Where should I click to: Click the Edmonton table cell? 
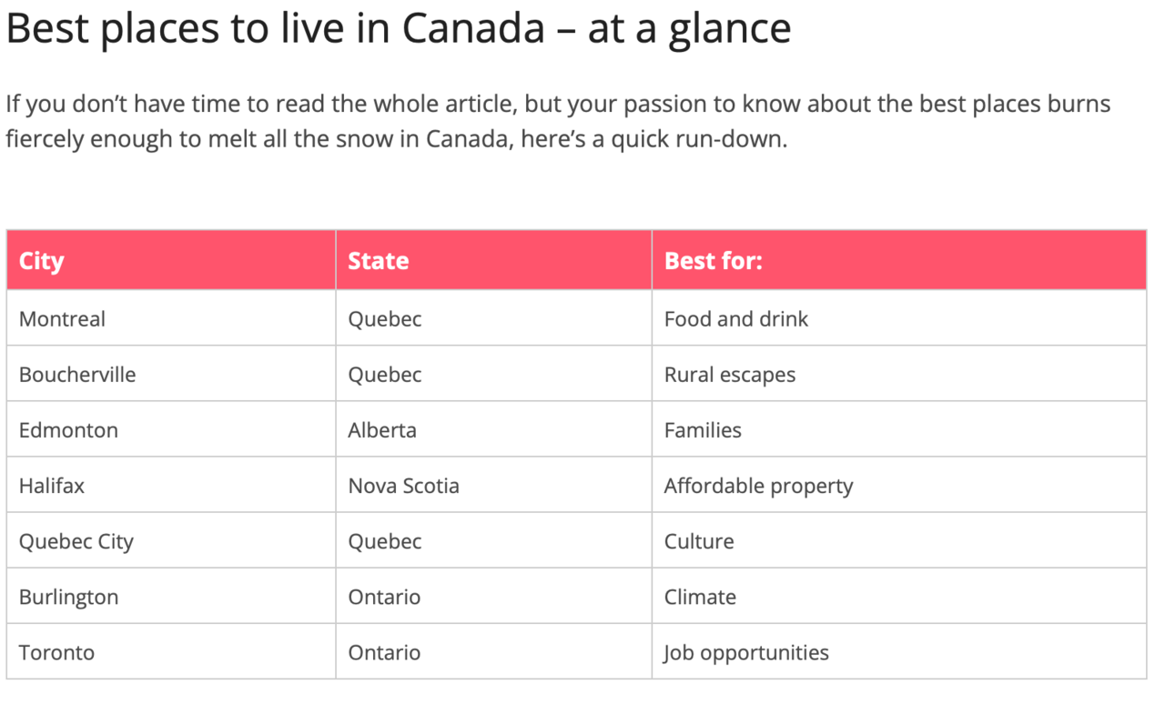coord(69,430)
